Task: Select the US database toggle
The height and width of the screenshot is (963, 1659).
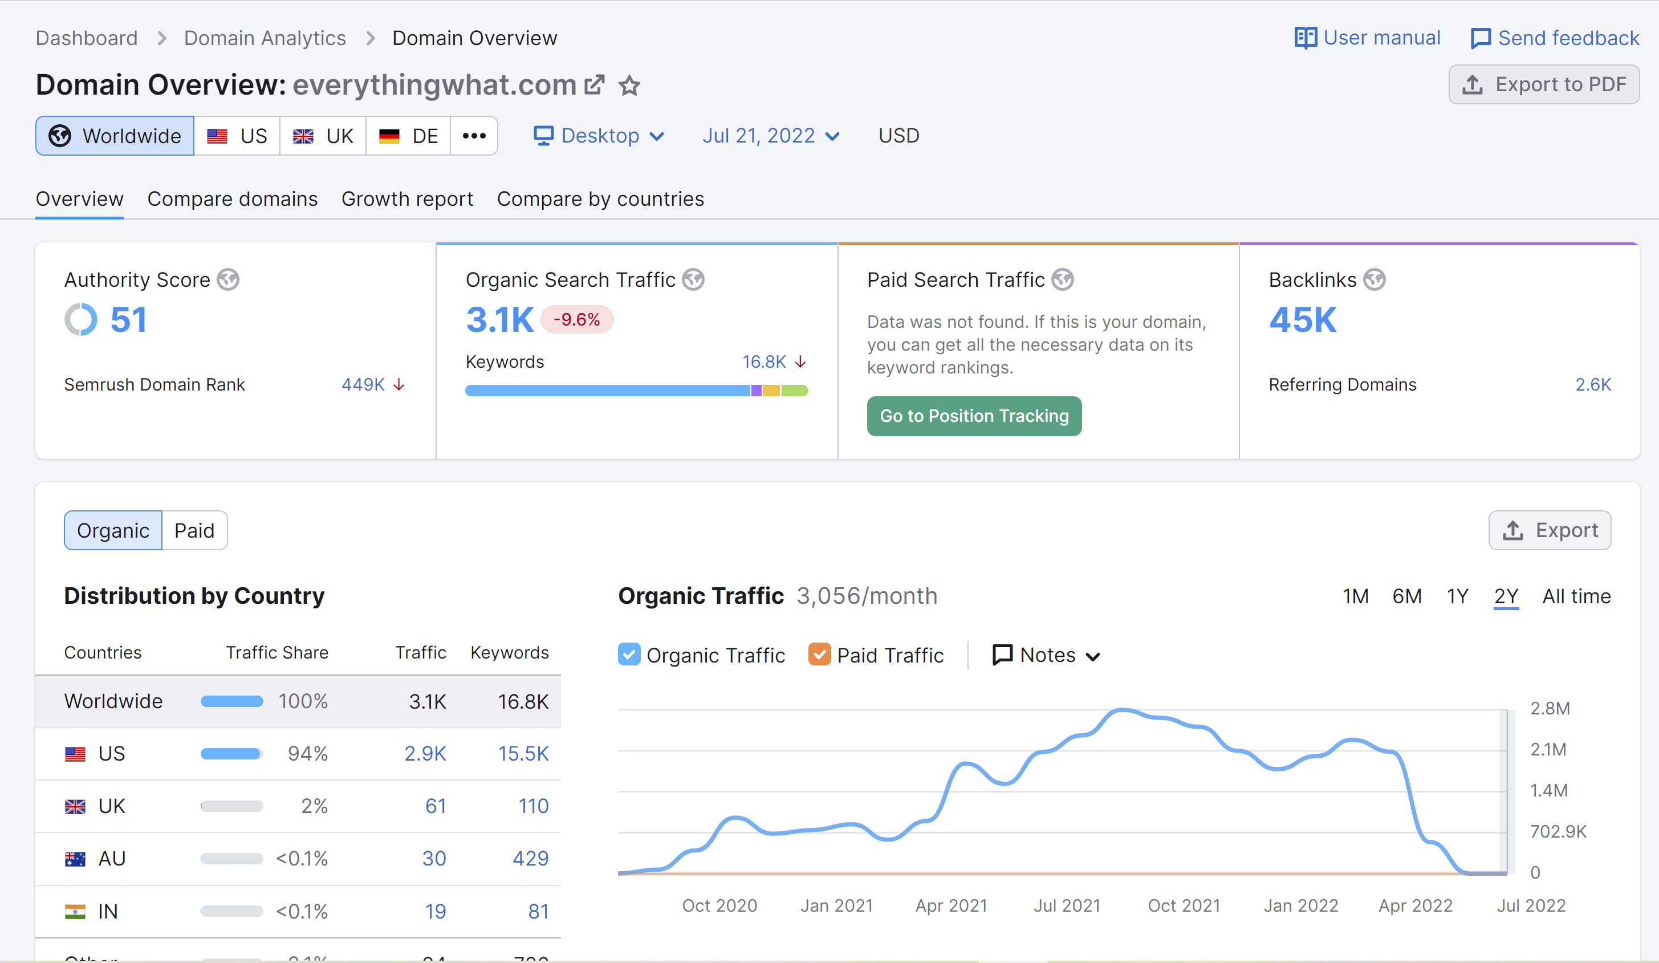Action: pyautogui.click(x=237, y=136)
